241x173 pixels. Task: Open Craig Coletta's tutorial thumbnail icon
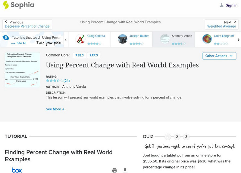point(81,39)
